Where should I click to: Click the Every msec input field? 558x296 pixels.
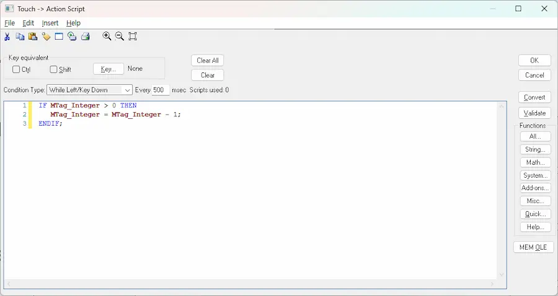[161, 90]
